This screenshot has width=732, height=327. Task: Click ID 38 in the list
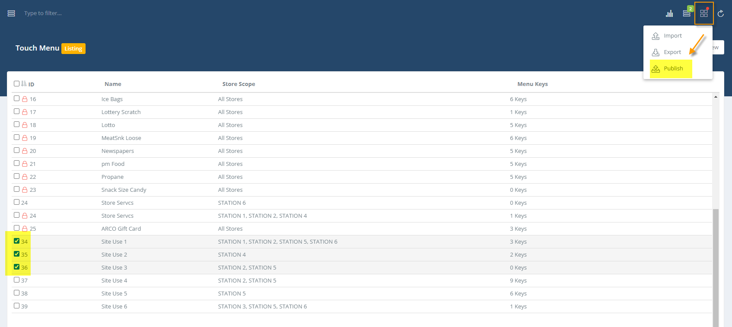[24, 294]
